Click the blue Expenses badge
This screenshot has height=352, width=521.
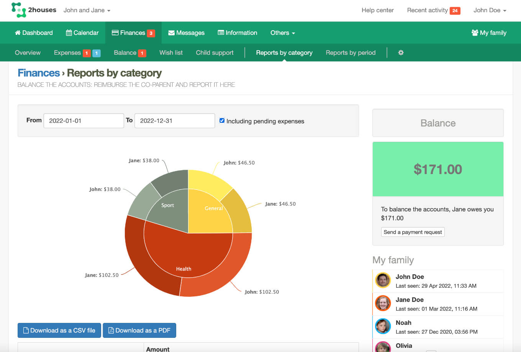click(97, 53)
